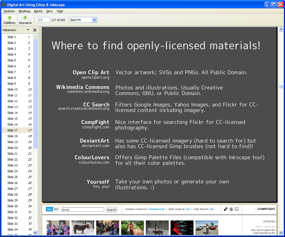Click the document scrollbar down arrow

click(281, 233)
